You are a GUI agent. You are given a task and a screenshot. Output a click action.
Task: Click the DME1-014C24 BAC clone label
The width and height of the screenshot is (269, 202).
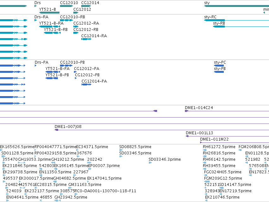click(199, 108)
